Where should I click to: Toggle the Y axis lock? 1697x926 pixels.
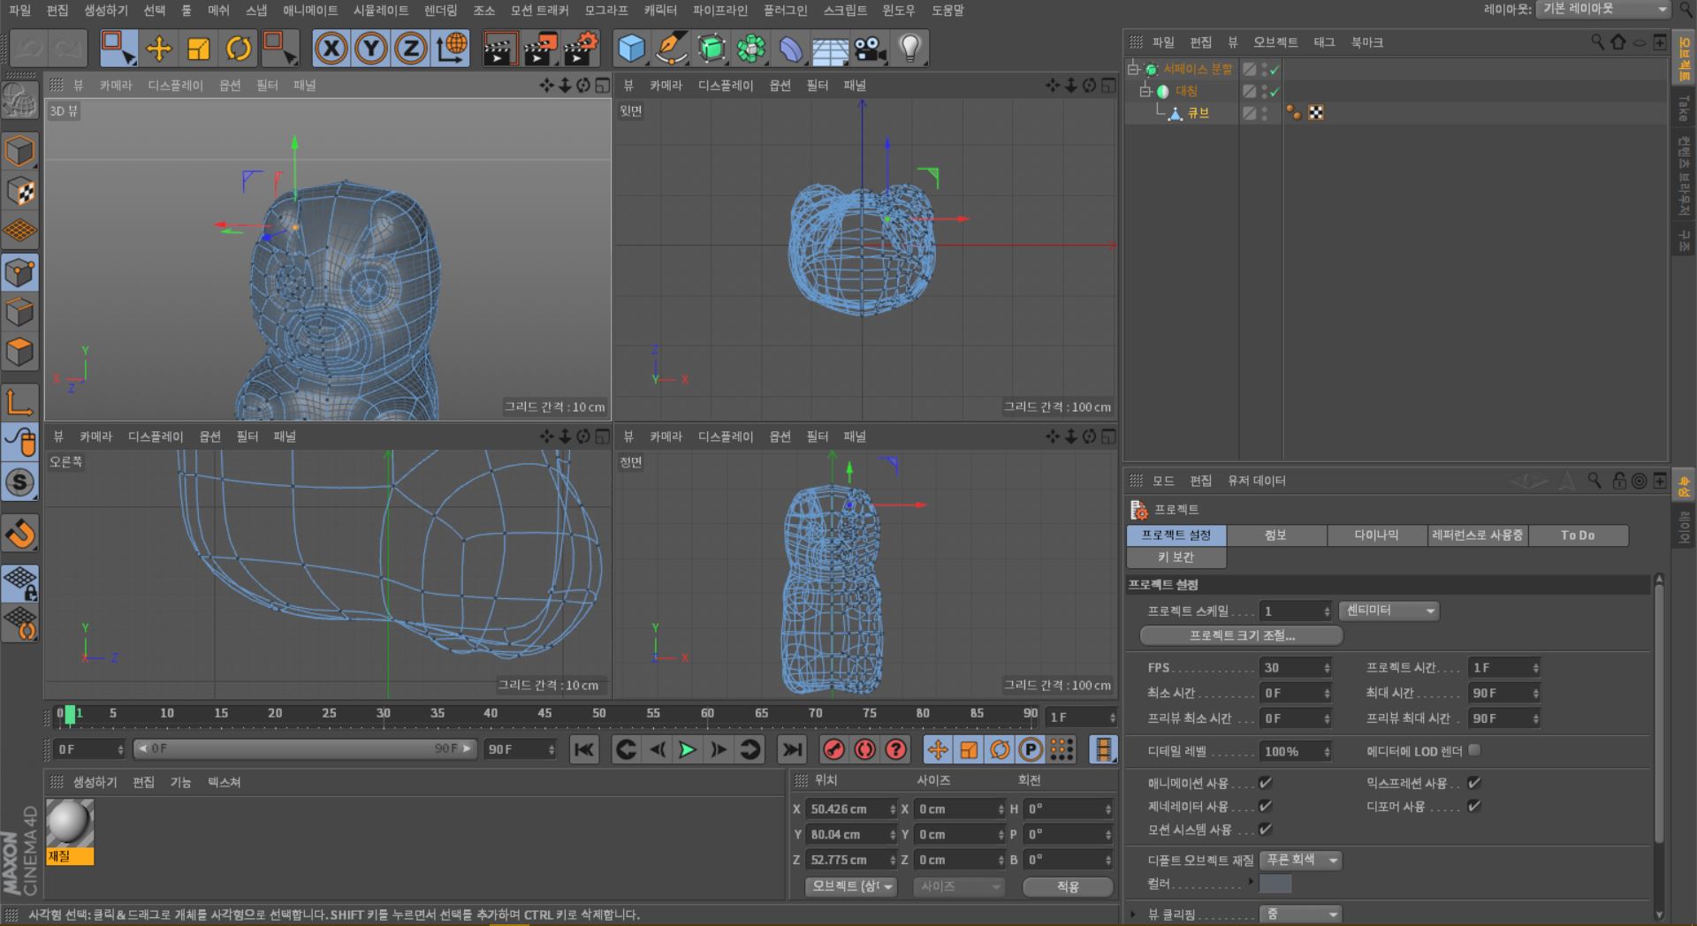(371, 48)
